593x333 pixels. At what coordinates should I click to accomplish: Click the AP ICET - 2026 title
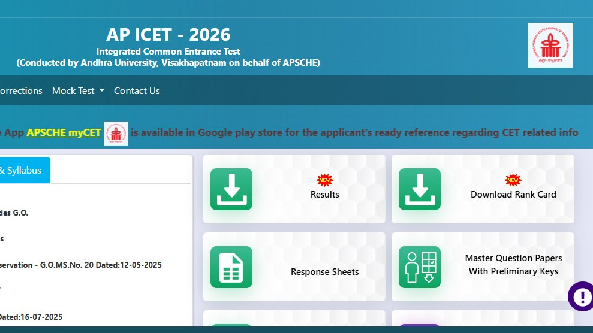pos(168,35)
